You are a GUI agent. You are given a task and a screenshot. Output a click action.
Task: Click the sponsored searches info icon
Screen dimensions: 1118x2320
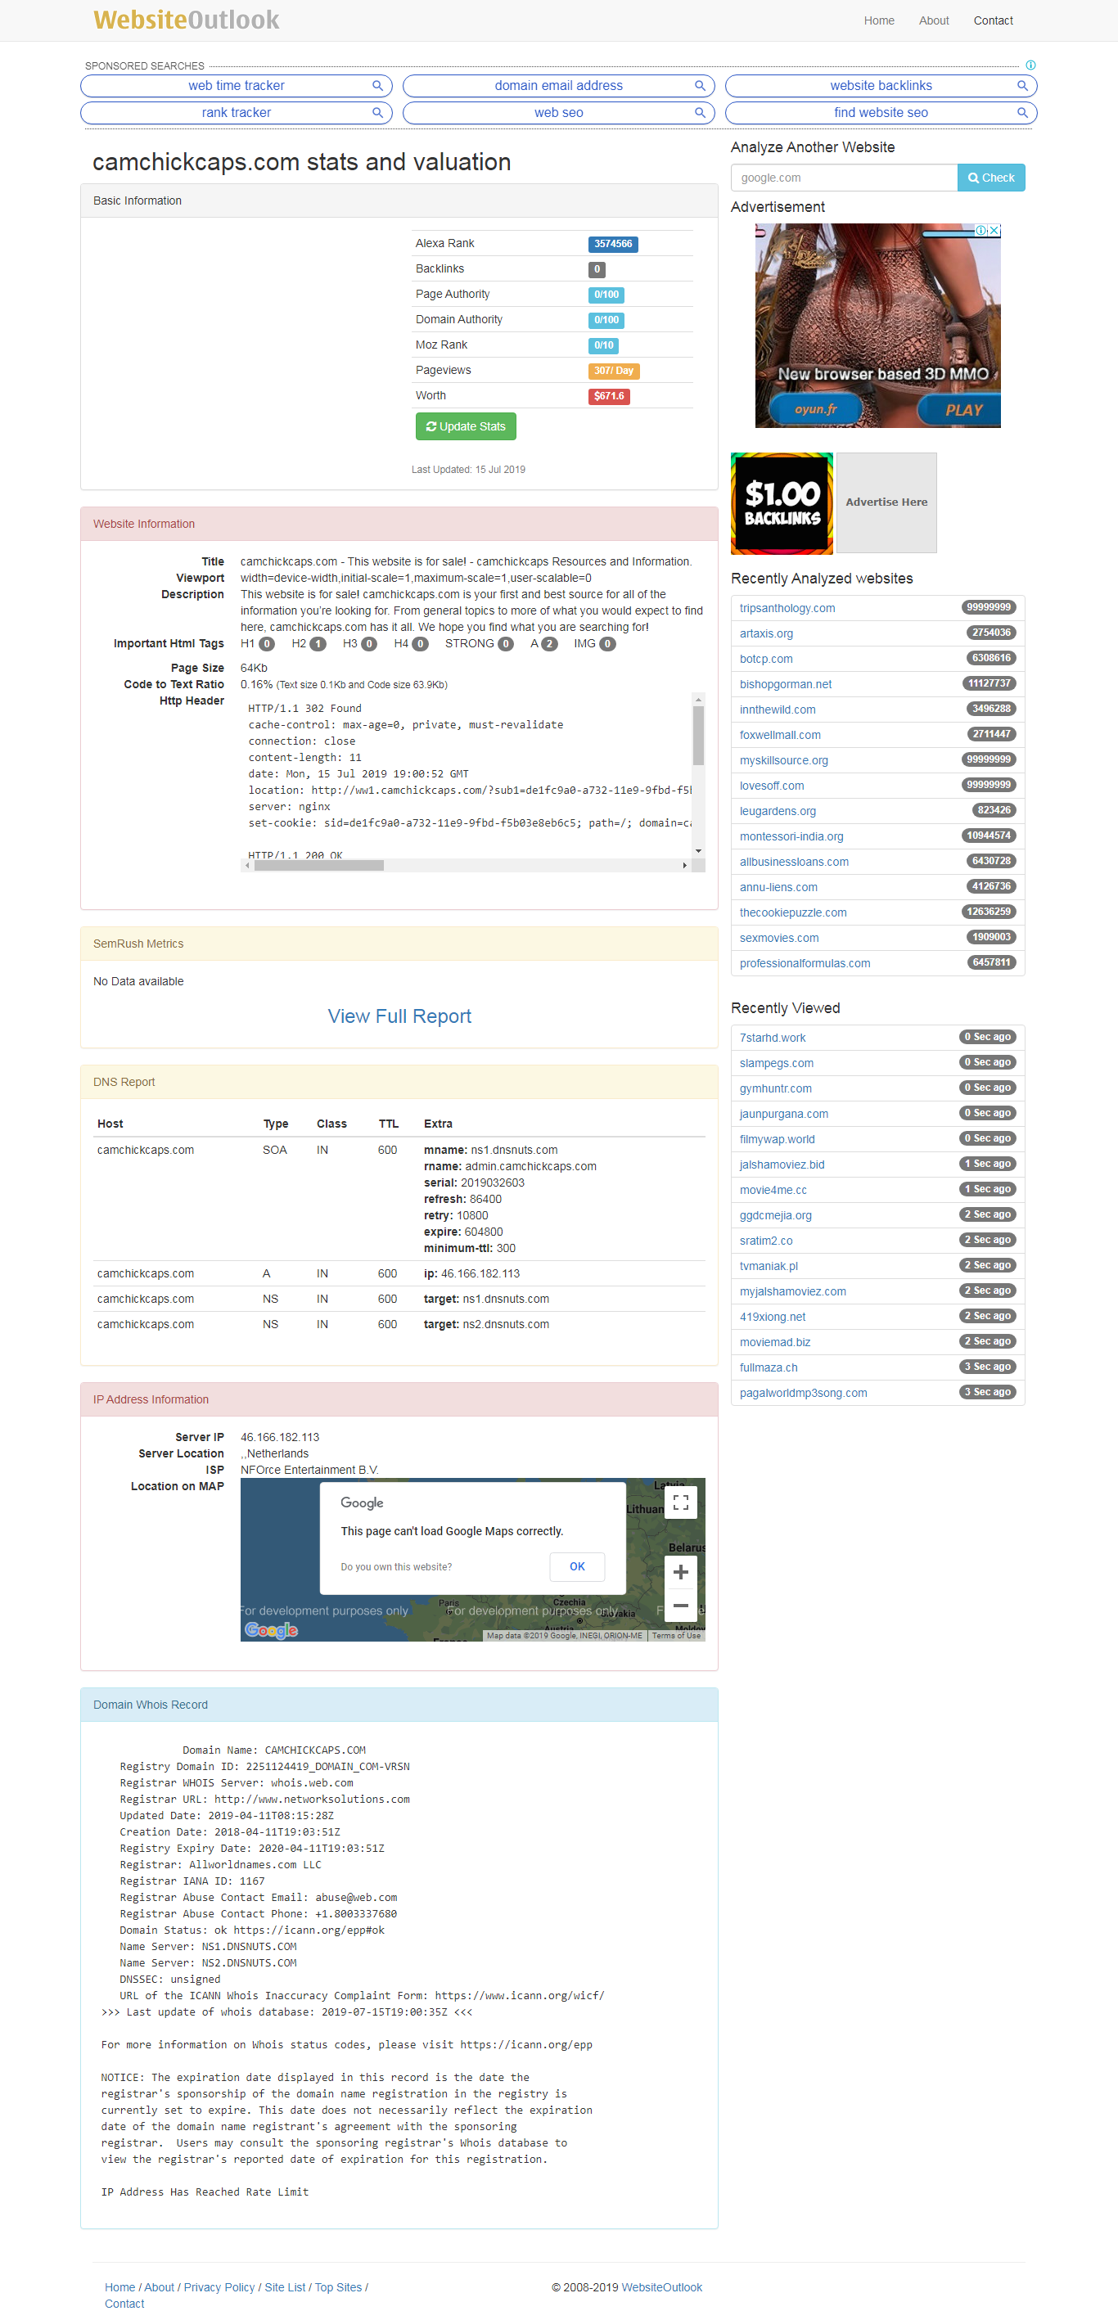1030,65
